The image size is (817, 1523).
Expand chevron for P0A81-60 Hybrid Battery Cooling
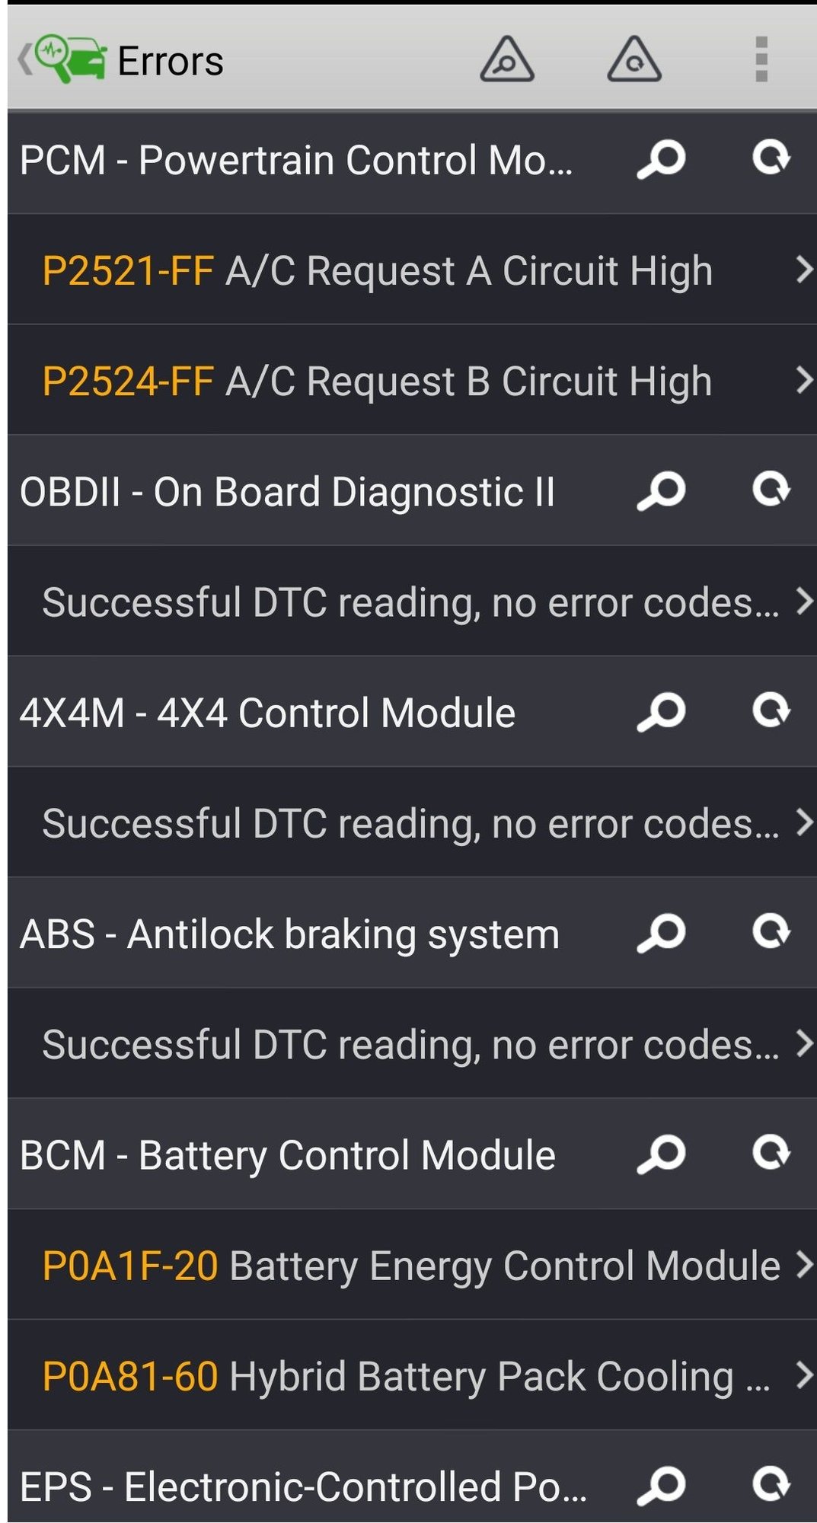[x=803, y=1375]
